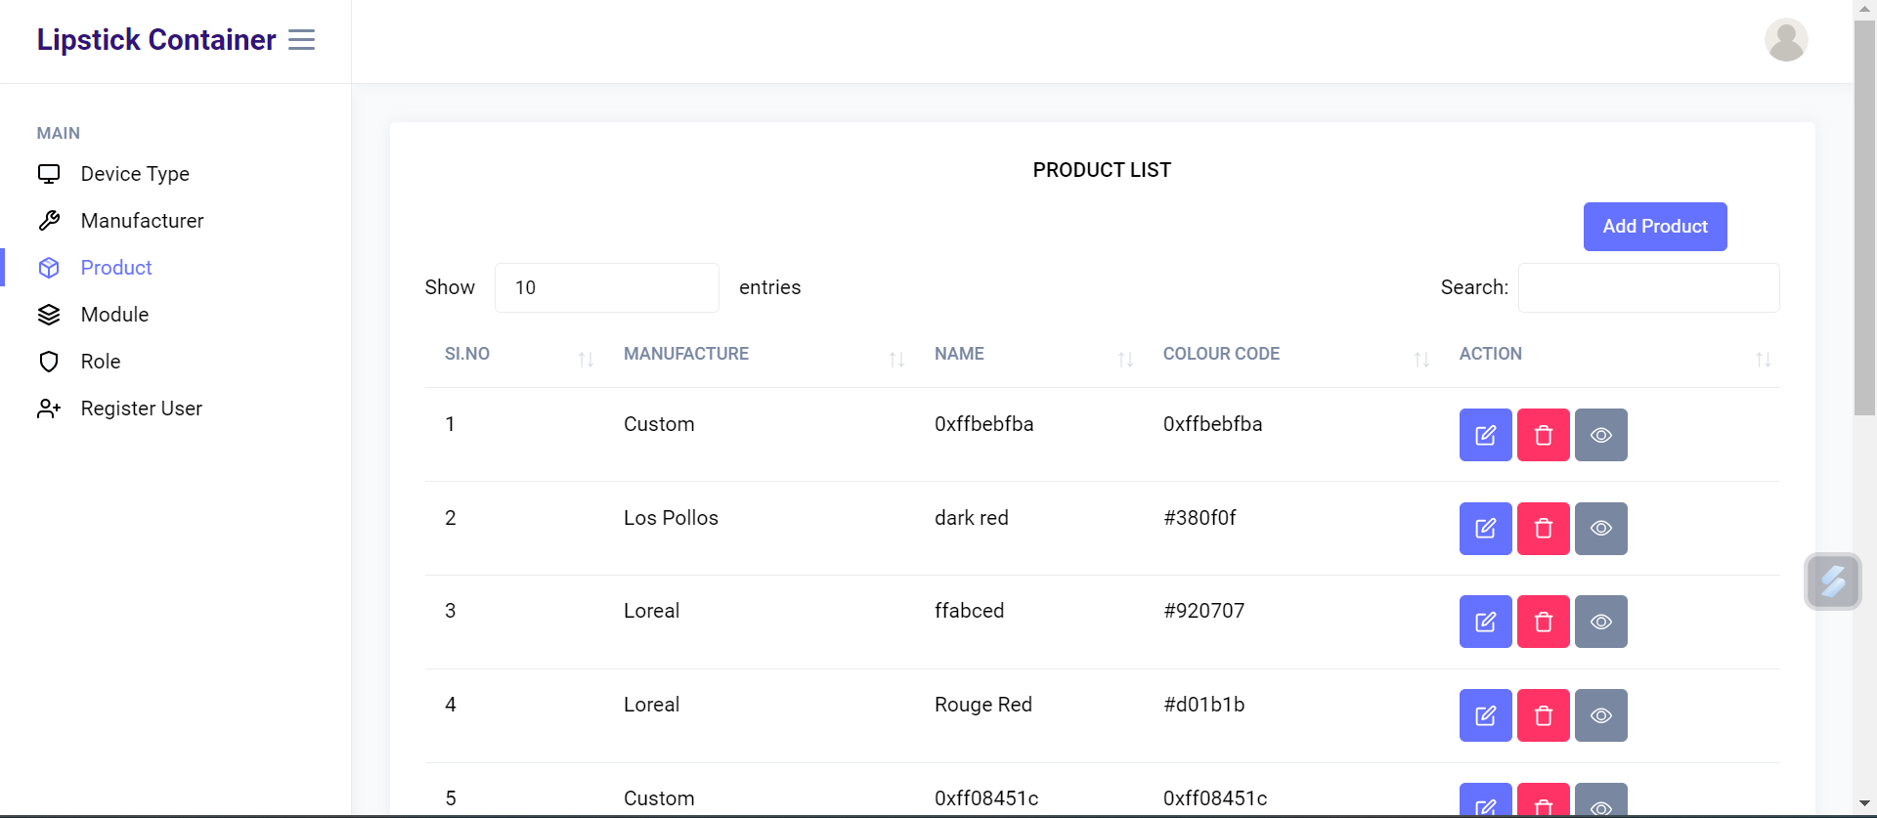Click the Add Product button
The image size is (1877, 818).
1654,227
